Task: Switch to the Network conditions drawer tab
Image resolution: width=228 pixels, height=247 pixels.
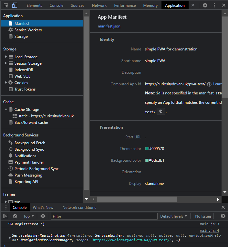Action: 79,208
